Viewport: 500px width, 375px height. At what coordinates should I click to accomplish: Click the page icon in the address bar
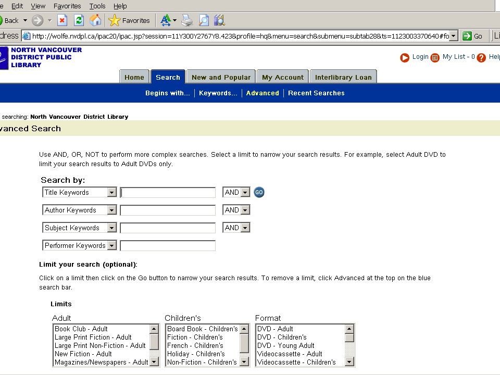[x=27, y=36]
